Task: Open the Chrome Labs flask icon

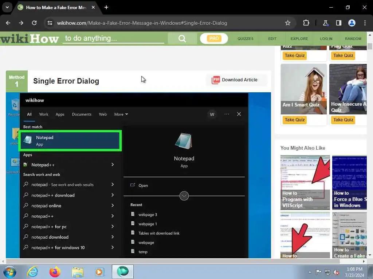Action: 325,23
